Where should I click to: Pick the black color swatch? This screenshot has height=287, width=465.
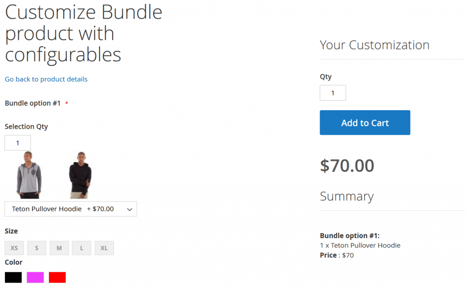tap(13, 277)
